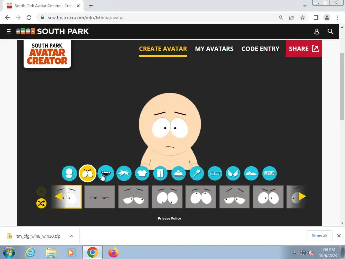Switch to the CREATE AVATAR tab

(163, 49)
